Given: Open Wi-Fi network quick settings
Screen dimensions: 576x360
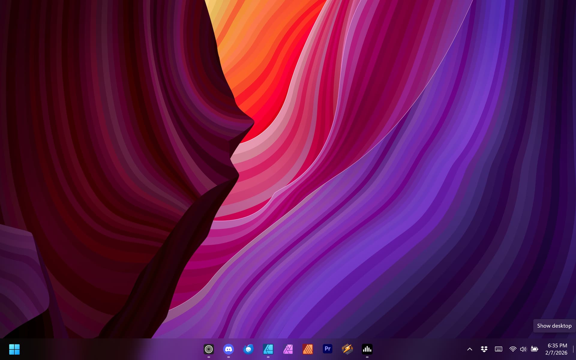Looking at the screenshot, I should click(513, 349).
